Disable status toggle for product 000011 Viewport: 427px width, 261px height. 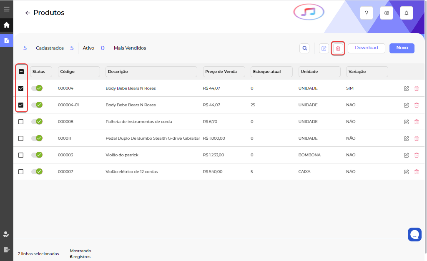click(37, 138)
